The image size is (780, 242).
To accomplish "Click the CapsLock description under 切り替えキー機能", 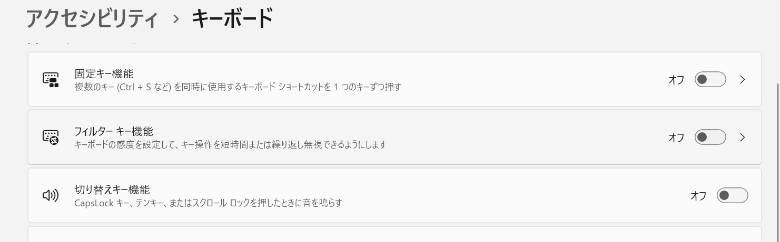I will [209, 203].
